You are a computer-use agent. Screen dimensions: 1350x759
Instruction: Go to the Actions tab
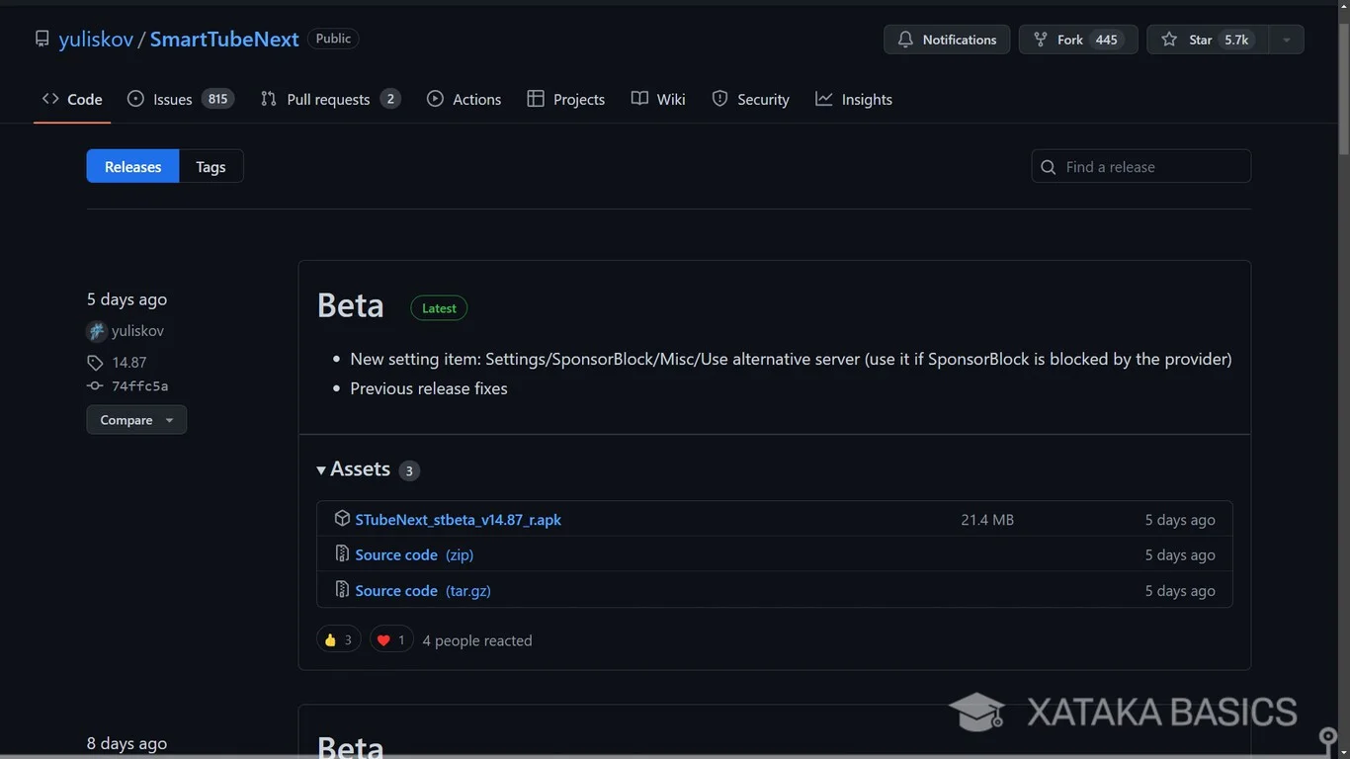click(x=464, y=99)
